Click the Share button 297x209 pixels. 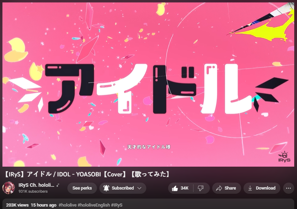(x=226, y=188)
